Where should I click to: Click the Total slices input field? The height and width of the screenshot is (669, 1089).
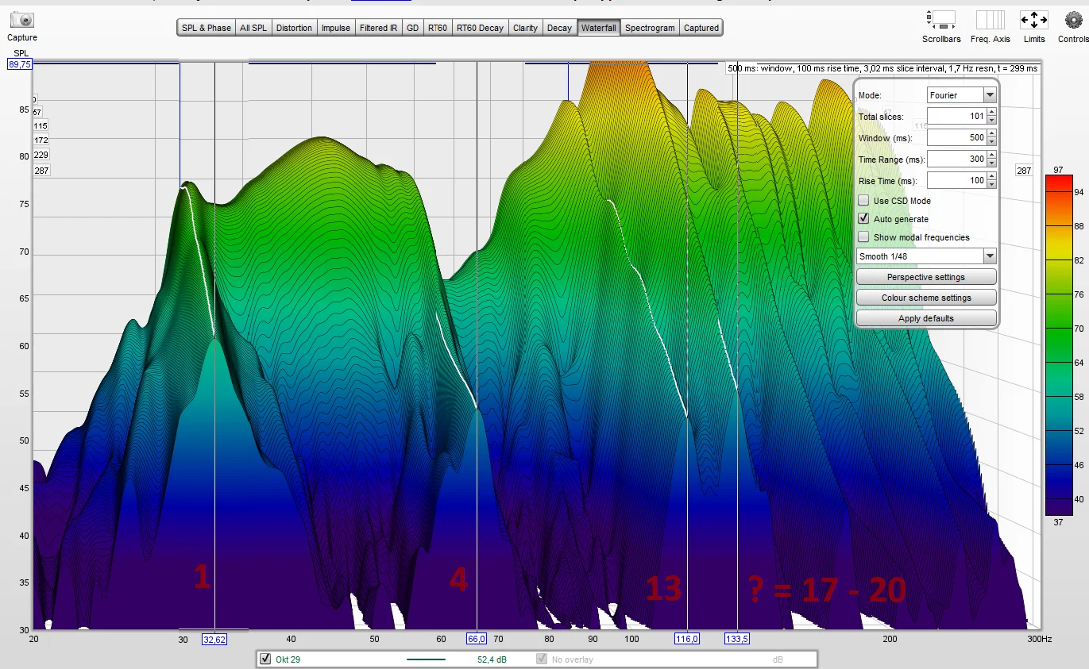click(x=956, y=117)
